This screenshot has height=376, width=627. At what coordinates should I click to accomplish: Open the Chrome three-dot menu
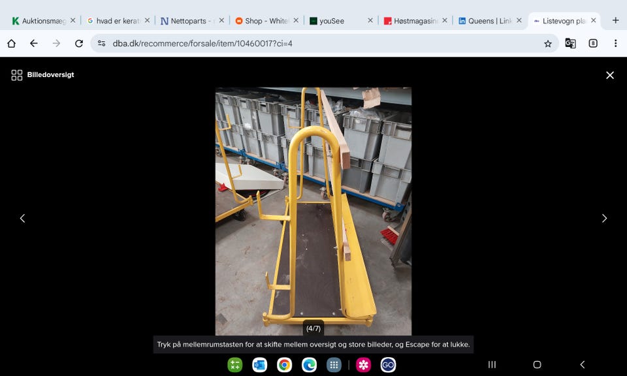point(615,44)
